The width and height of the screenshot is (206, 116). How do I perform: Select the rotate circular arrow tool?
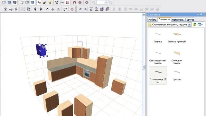(x=47, y=9)
